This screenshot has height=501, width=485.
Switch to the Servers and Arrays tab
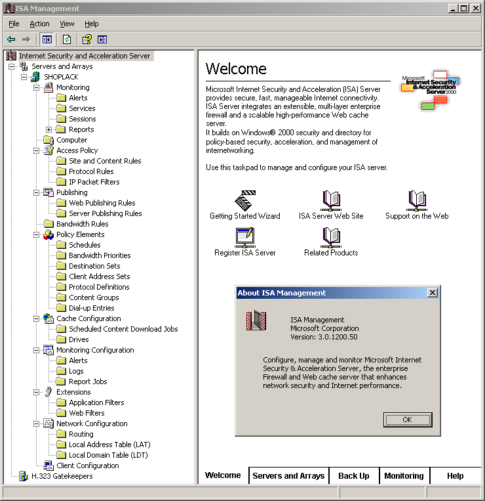coord(288,476)
